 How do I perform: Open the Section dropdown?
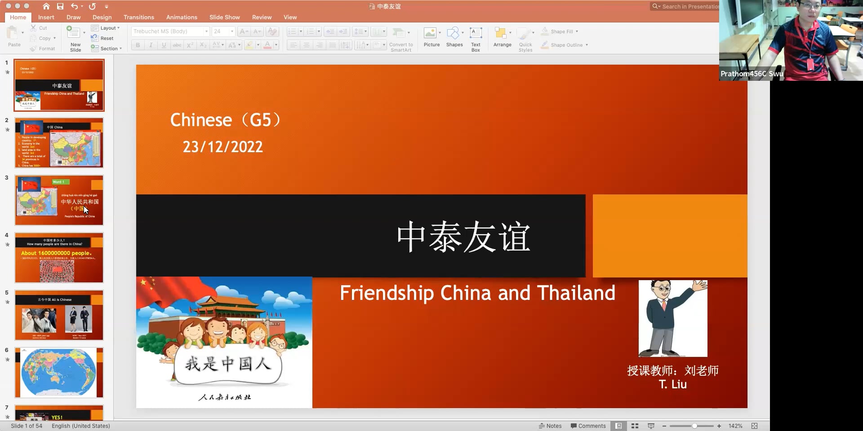(107, 48)
